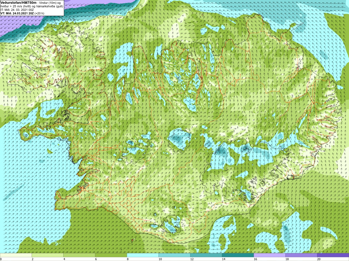This screenshot has width=349, height=261.
Task: Click the legend scale label "18"
Action: tap(287, 259)
